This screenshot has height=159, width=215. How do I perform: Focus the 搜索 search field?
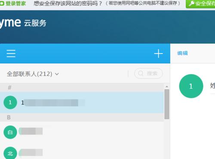tap(148, 73)
